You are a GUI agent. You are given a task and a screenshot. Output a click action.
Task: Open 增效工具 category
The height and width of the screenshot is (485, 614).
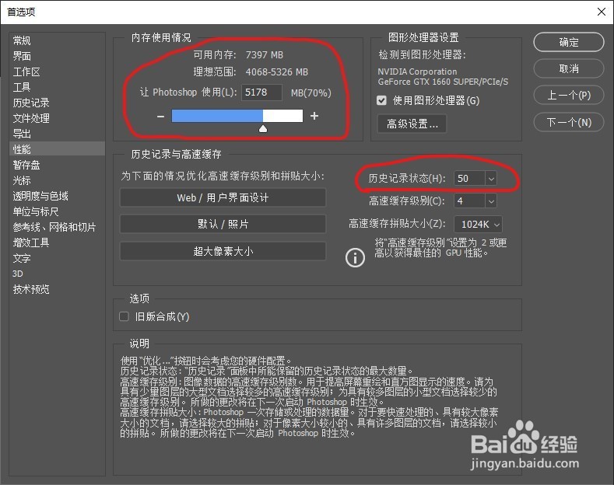tap(57, 242)
